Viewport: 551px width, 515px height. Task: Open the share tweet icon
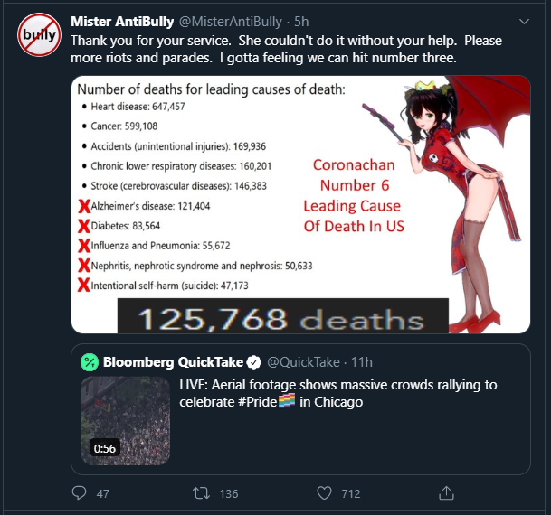[x=446, y=492]
